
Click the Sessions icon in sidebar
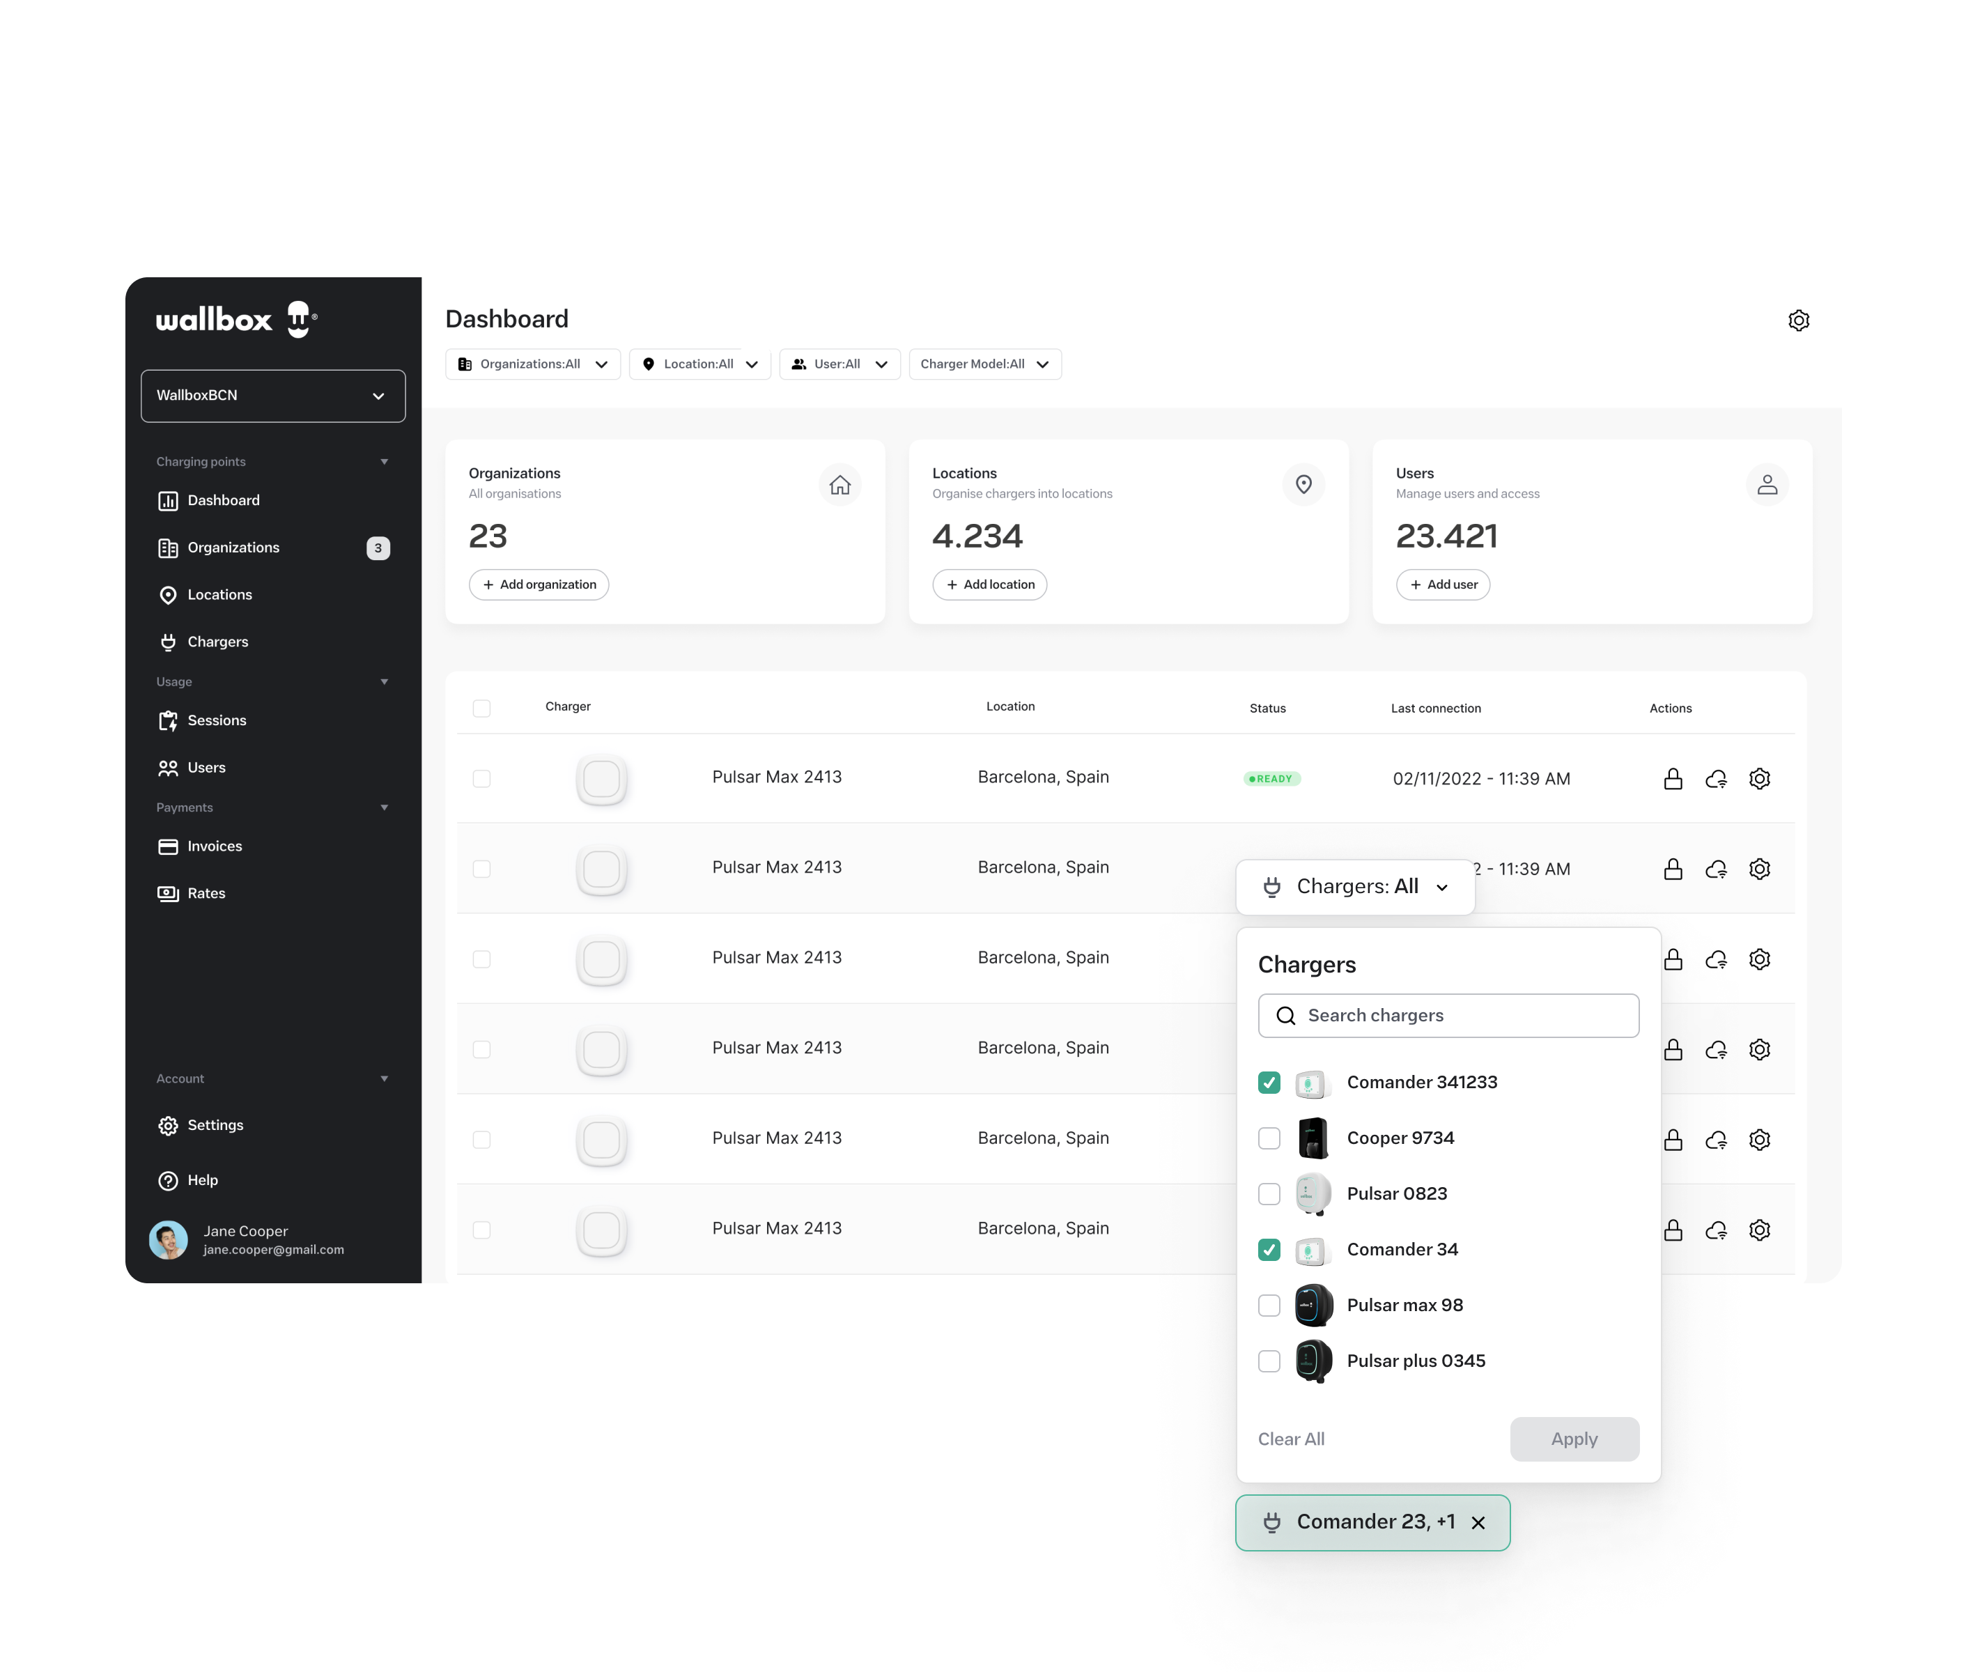pos(168,718)
